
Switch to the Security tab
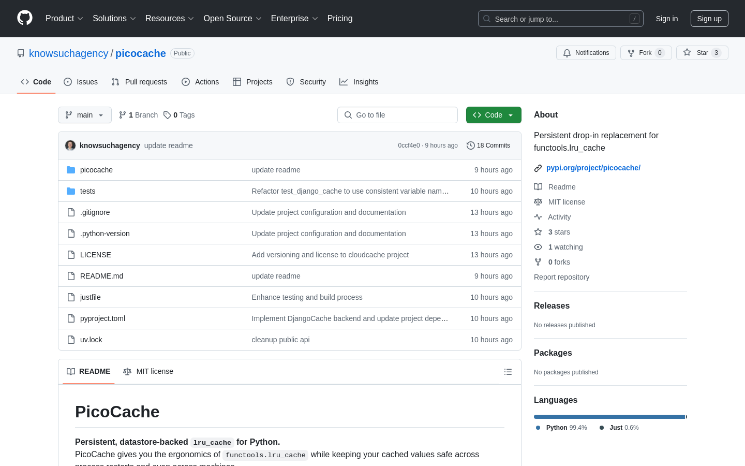point(306,82)
